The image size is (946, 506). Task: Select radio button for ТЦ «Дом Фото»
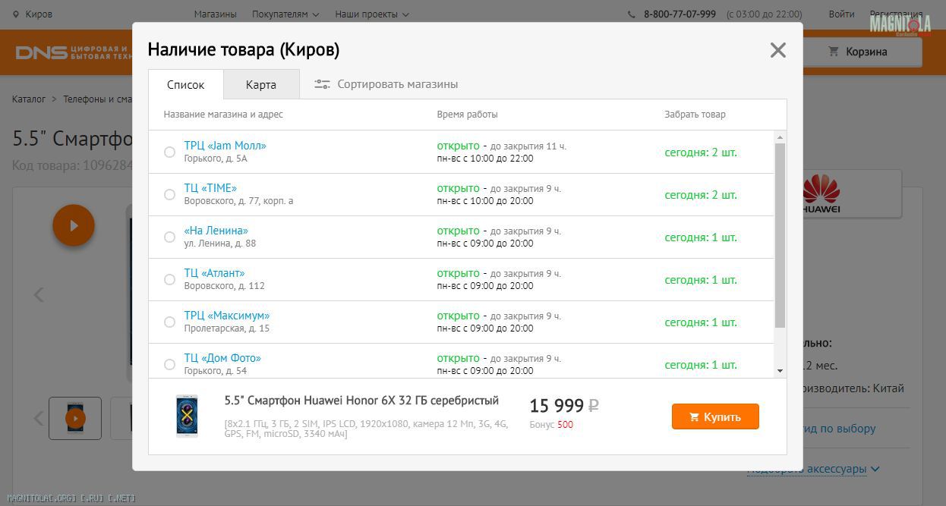[x=170, y=364]
